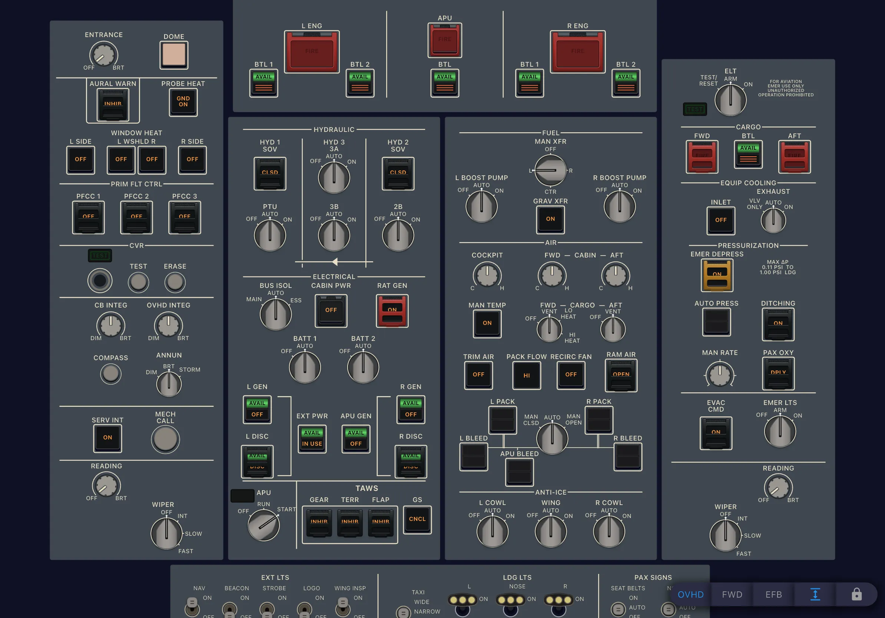This screenshot has width=885, height=618.
Task: Toggle WINDOW HEAT L SIDE switch
Action: 80,160
